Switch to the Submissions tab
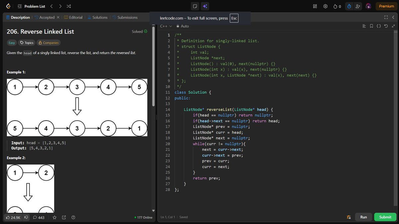Screen dimensions: 399x224 point(125,17)
